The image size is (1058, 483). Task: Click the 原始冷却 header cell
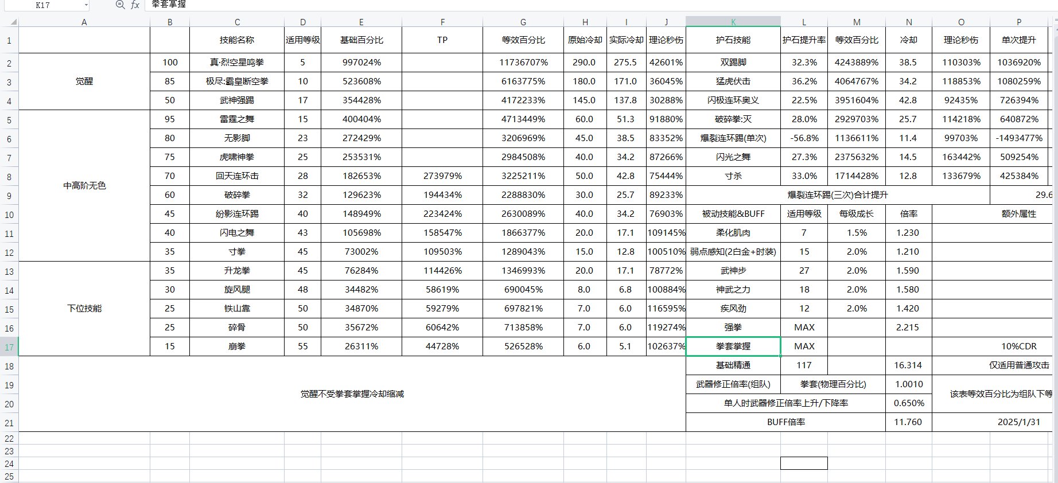585,40
